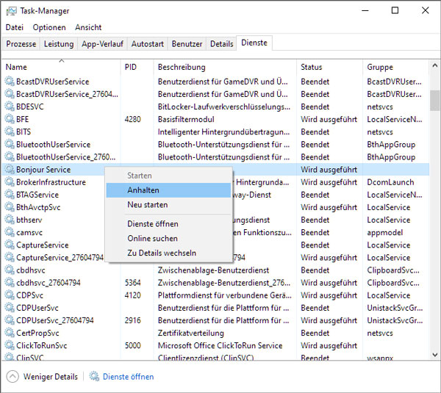This screenshot has width=441, height=393.
Task: Choose Anhalten in the context menu
Action: pos(168,190)
